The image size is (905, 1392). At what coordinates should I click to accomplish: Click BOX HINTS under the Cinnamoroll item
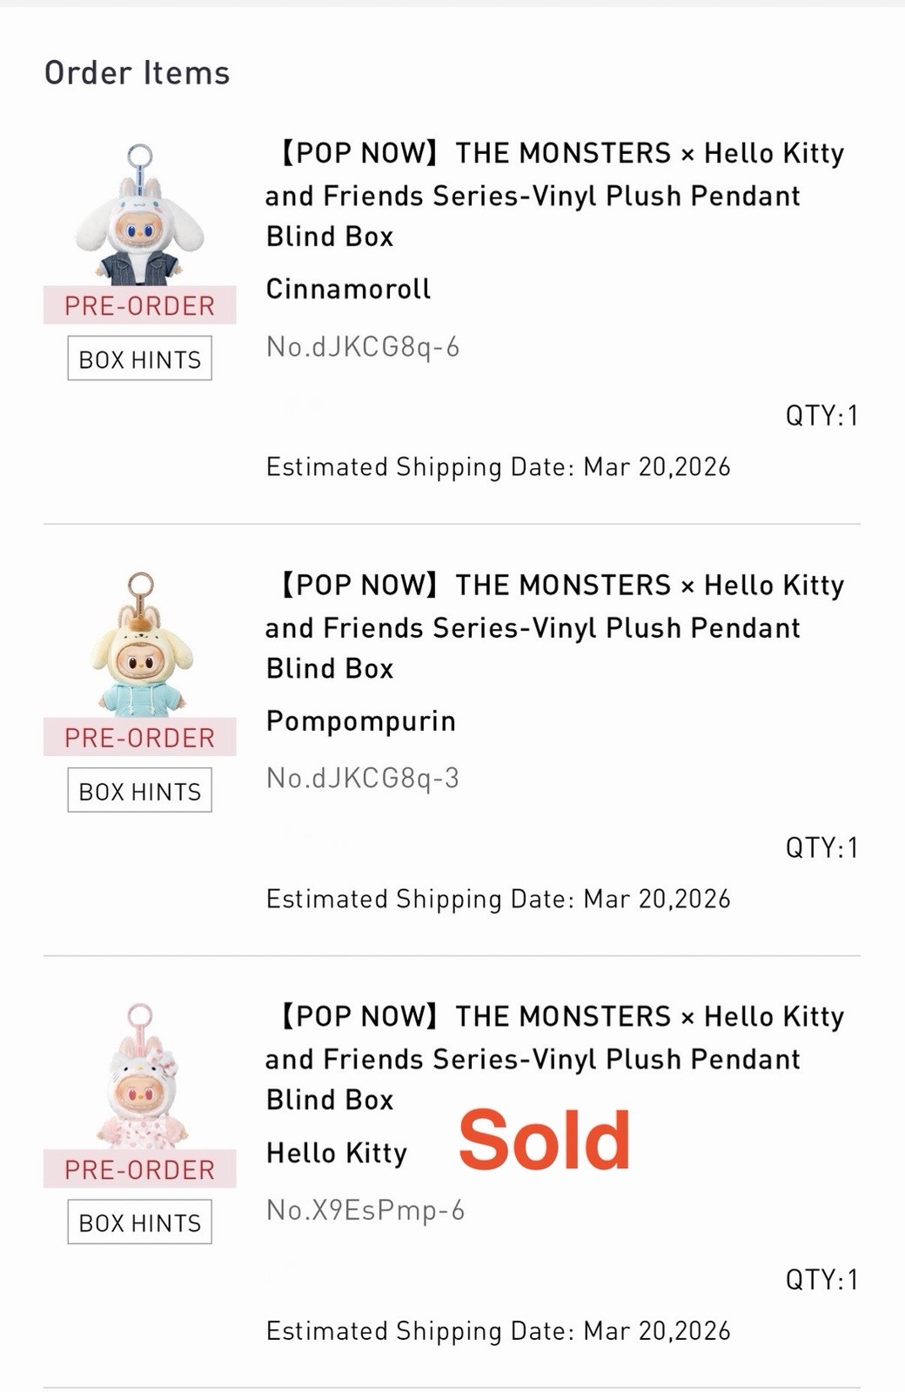pyautogui.click(x=139, y=358)
